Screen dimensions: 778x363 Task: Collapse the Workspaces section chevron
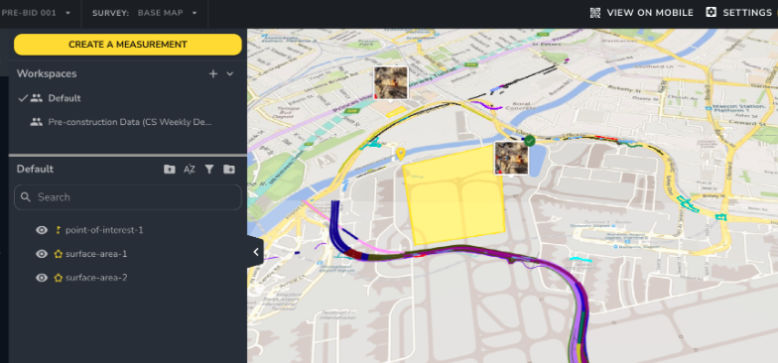[230, 73]
